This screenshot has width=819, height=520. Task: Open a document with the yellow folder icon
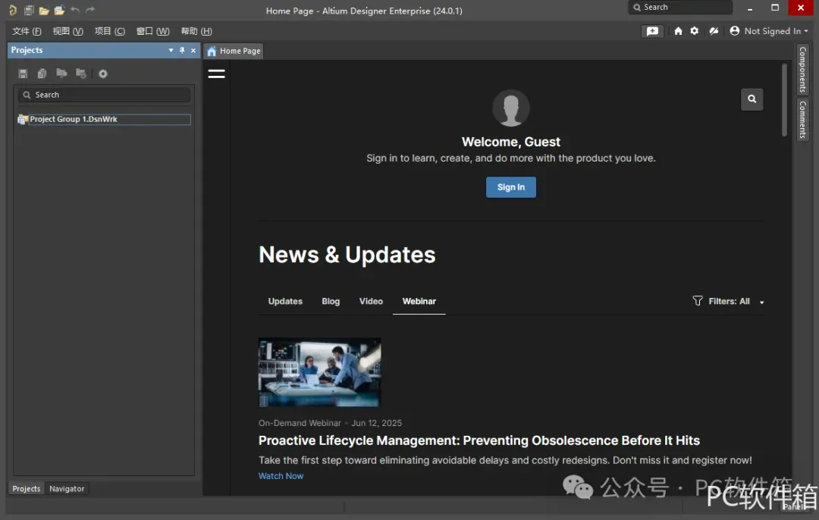pyautogui.click(x=44, y=10)
